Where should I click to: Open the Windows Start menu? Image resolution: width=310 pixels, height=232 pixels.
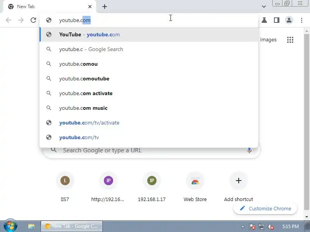click(10, 226)
